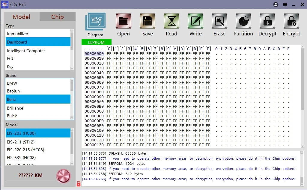This screenshot has width=307, height=190.
Task: Click the Decrypt padlock icon
Action: 267,21
